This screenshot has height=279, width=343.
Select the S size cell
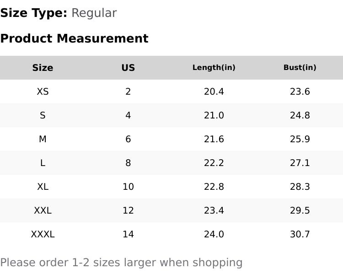coord(43,115)
